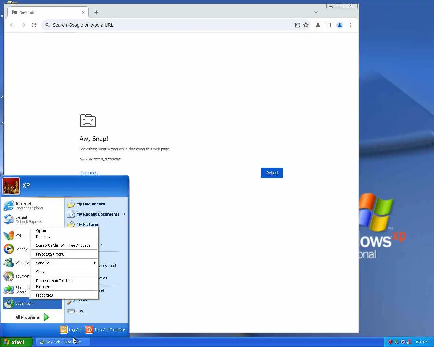Open Properties from context menu

pos(64,295)
